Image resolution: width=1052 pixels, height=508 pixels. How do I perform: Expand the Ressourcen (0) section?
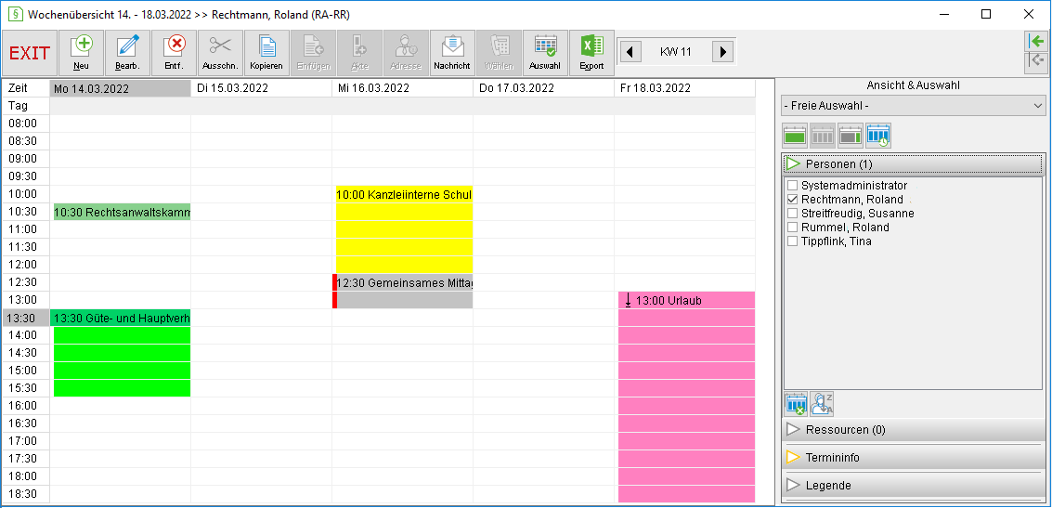pos(913,429)
